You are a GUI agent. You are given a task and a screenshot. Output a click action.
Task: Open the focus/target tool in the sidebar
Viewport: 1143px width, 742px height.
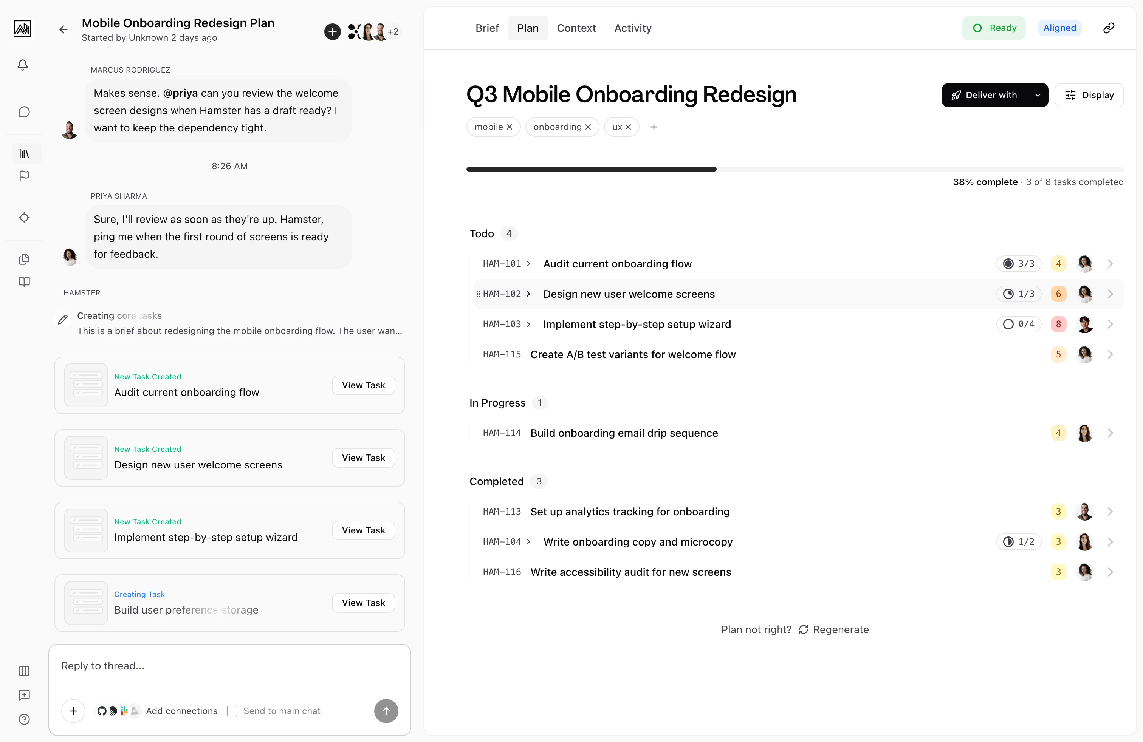click(x=24, y=217)
